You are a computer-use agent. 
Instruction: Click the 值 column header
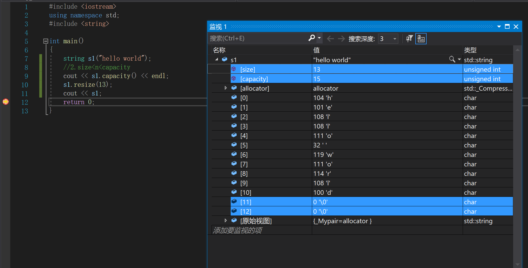click(387, 50)
